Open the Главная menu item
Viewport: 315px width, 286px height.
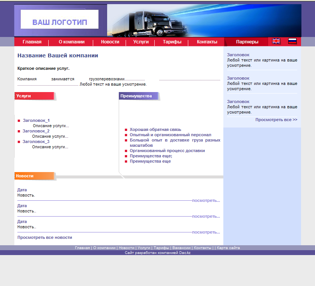click(x=32, y=42)
